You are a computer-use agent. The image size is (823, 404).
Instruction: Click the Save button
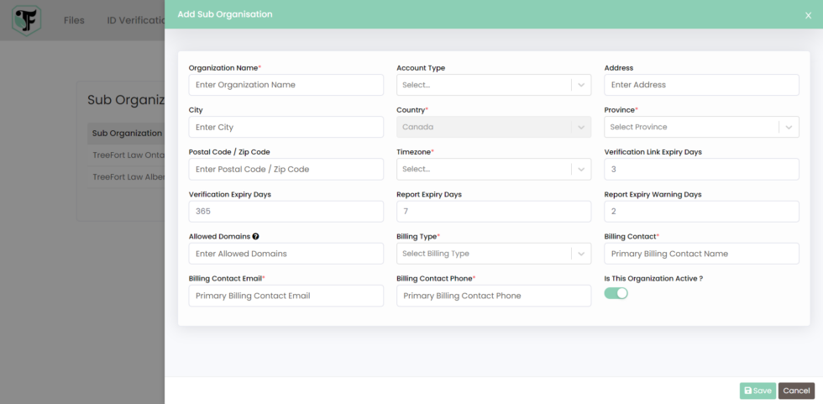click(757, 391)
